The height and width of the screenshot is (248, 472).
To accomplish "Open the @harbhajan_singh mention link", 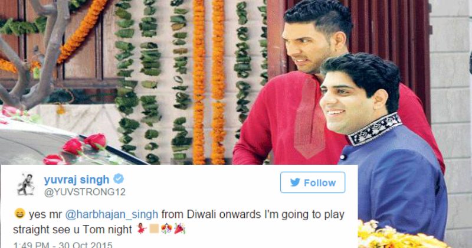I will [112, 214].
